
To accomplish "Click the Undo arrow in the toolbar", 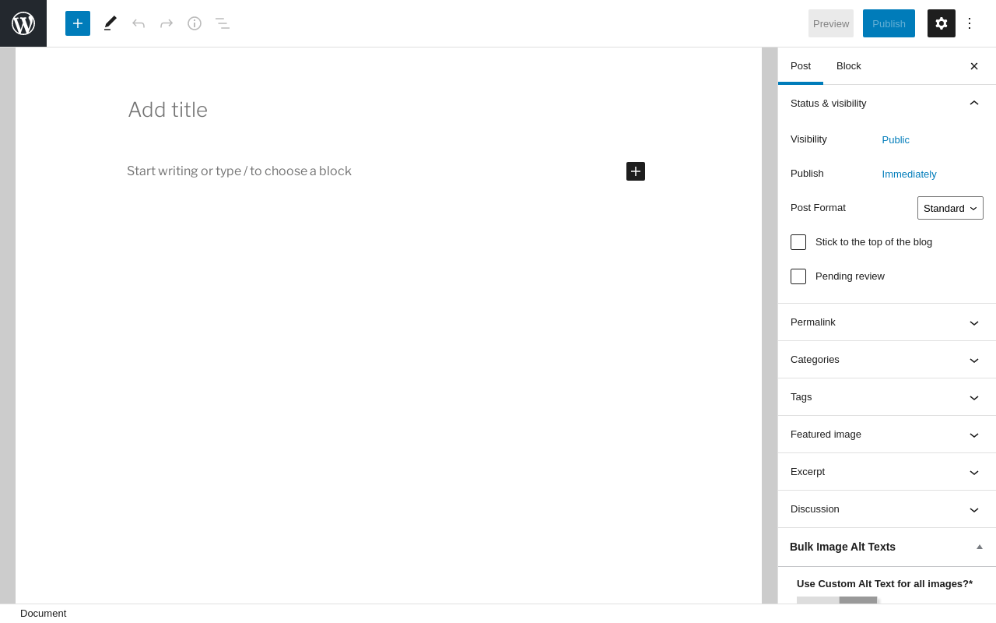I will (x=139, y=23).
